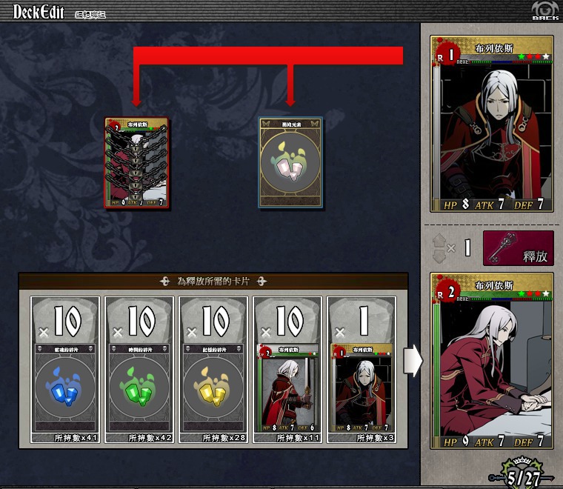Click the yellow memory fragment crystal icon

(x=213, y=388)
